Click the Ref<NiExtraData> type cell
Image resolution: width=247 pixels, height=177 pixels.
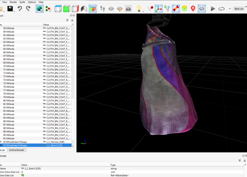[120, 175]
